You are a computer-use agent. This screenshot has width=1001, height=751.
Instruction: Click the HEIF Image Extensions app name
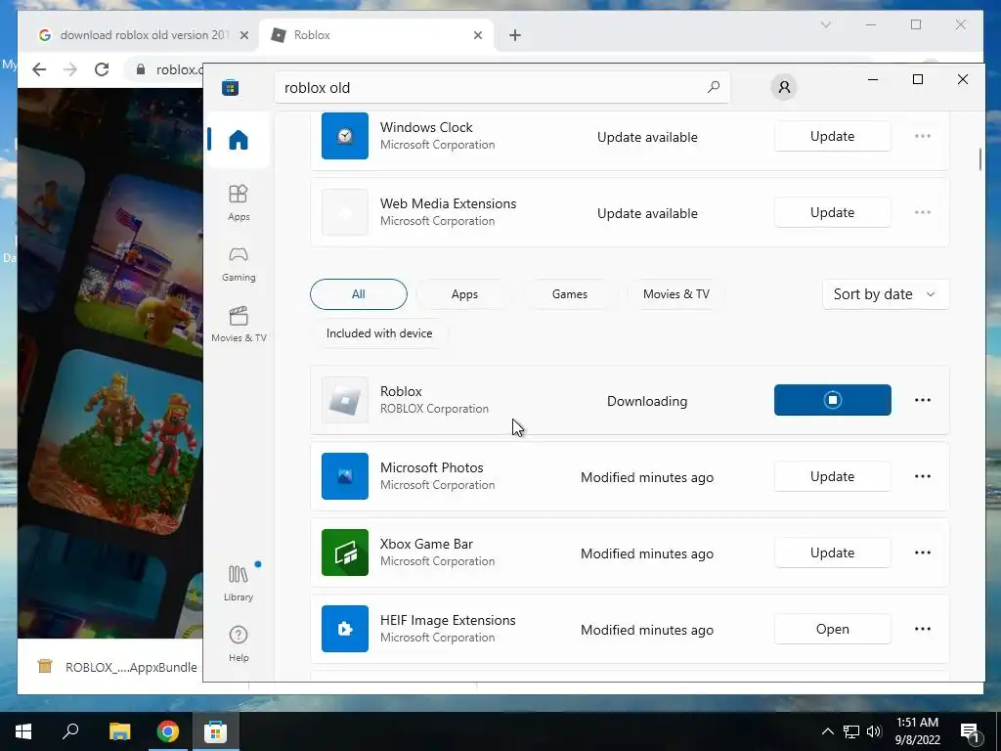click(x=448, y=620)
